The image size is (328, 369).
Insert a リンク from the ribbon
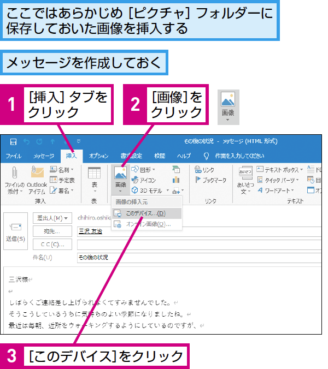[204, 170]
